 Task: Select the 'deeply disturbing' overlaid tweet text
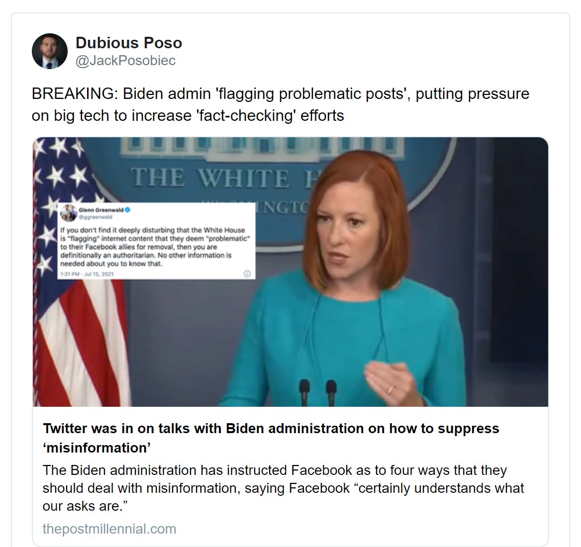tap(155, 247)
